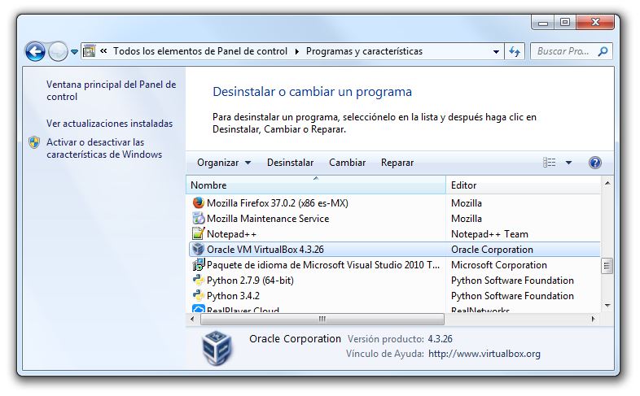Click the vertical scrollbar thumb

pos(607,267)
